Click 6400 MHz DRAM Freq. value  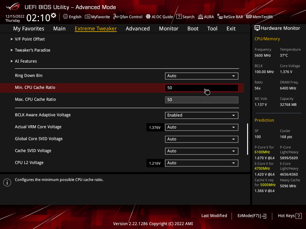288,88
